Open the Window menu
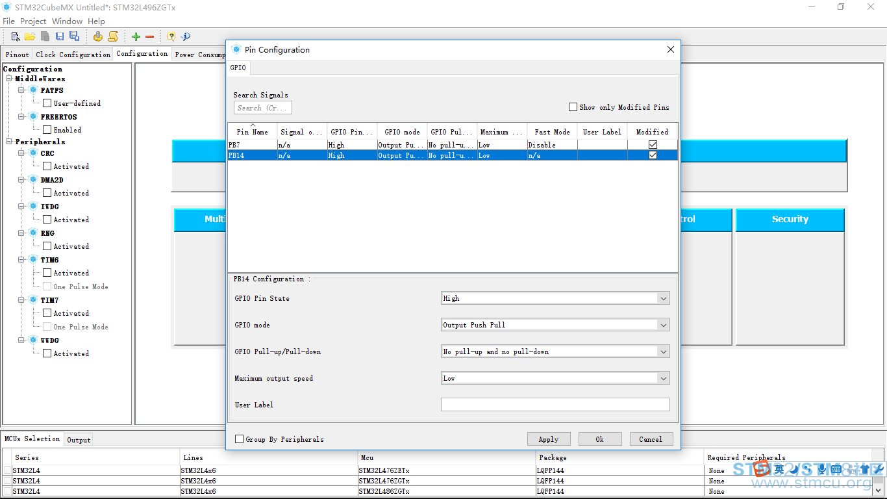 [x=67, y=21]
